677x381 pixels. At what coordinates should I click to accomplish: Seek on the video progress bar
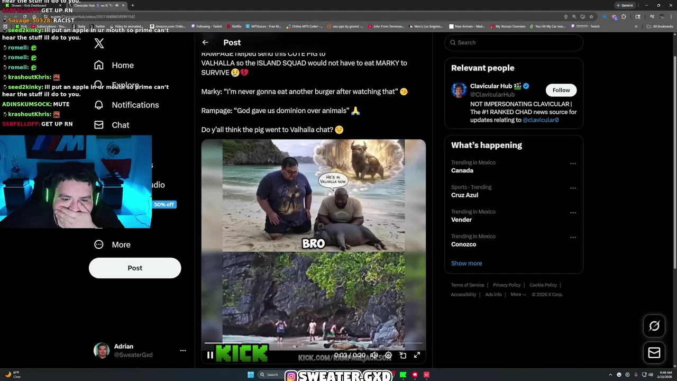click(313, 343)
